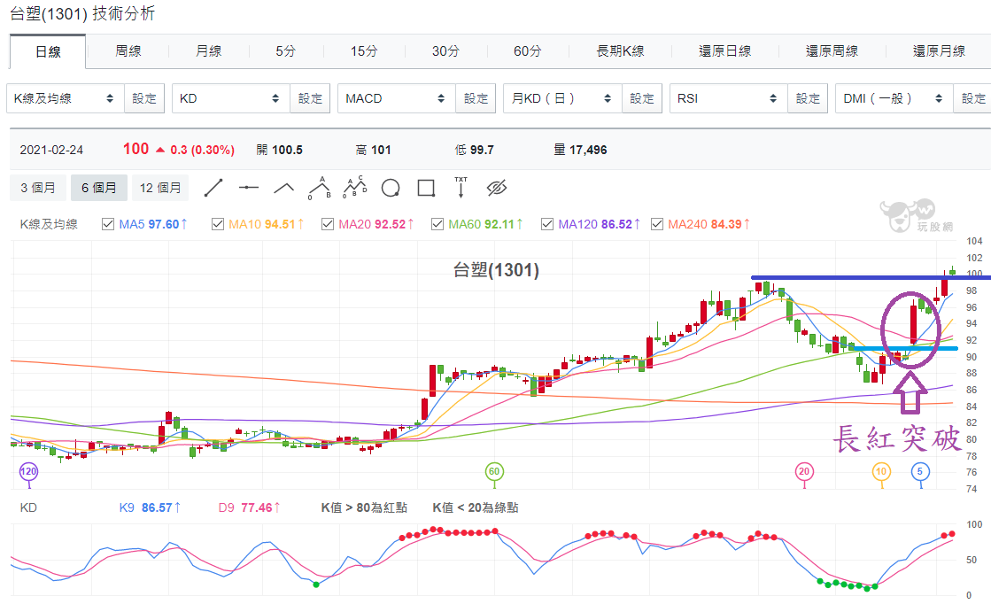Switch to the 長期K線 tab
The height and width of the screenshot is (604, 991).
(620, 51)
